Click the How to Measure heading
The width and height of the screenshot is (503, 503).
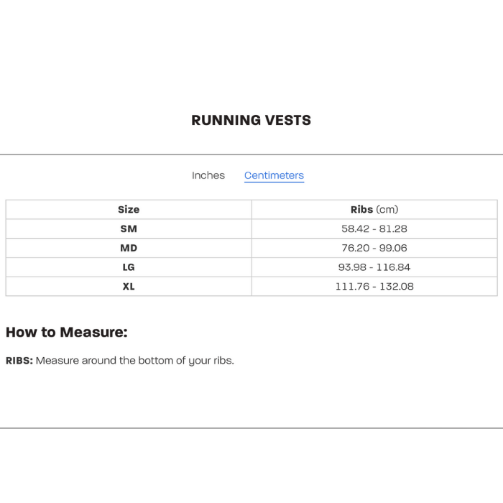pyautogui.click(x=66, y=332)
